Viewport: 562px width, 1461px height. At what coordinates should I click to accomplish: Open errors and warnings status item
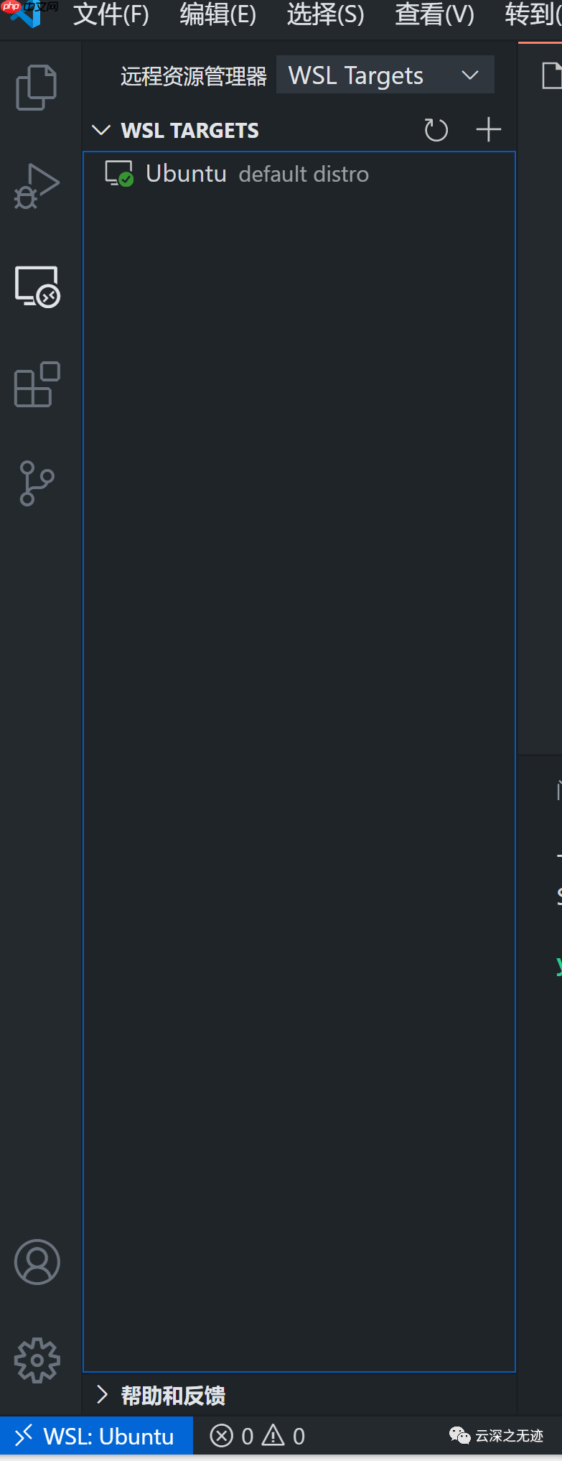click(x=258, y=1436)
